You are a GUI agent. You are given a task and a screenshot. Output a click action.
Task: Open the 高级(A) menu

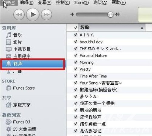pyautogui.click(x=100, y=2)
